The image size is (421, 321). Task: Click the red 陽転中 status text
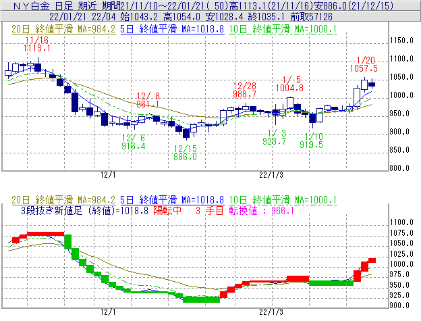pyautogui.click(x=167, y=210)
